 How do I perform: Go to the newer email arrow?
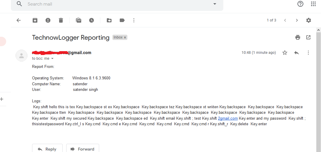(x=285, y=20)
